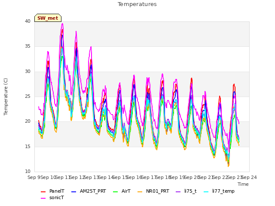
Task: Click the Sep 14 x-axis label
Action: 106,177
